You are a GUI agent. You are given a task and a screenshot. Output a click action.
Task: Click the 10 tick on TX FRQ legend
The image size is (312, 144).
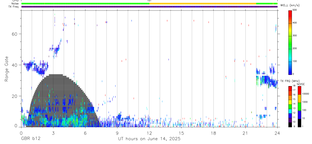(293, 122)
